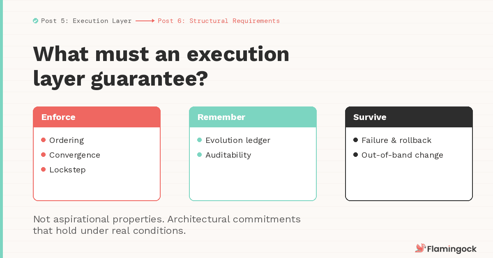The image size is (493, 258).
Task: Open Post 6: Structural Requirements link
Action: pos(219,21)
